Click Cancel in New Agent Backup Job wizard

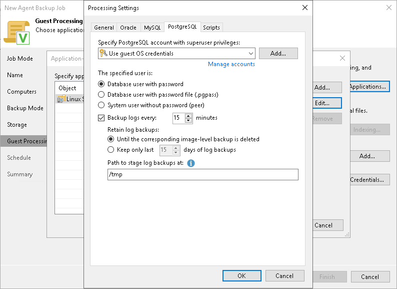[370, 277]
